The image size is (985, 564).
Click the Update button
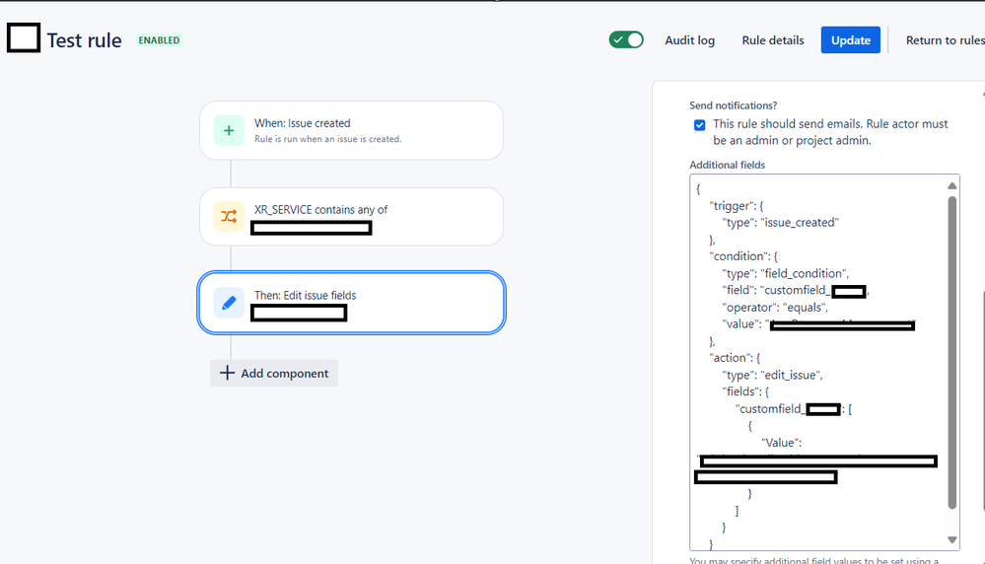coord(851,40)
